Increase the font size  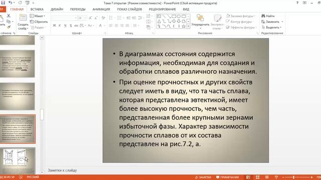[90, 18]
